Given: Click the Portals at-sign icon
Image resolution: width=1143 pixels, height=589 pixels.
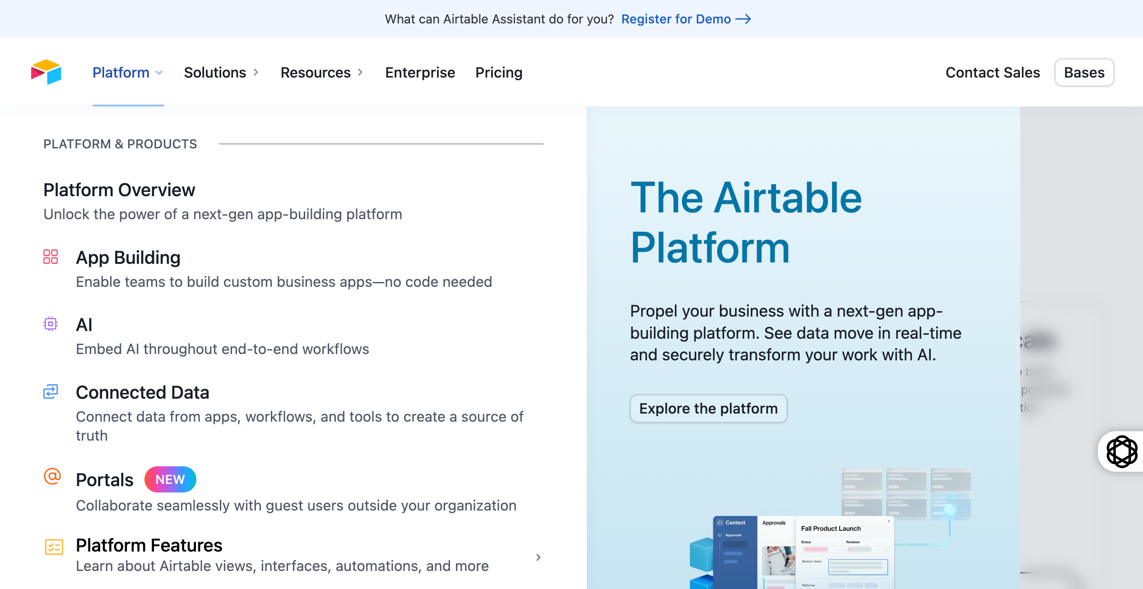Looking at the screenshot, I should tap(52, 476).
